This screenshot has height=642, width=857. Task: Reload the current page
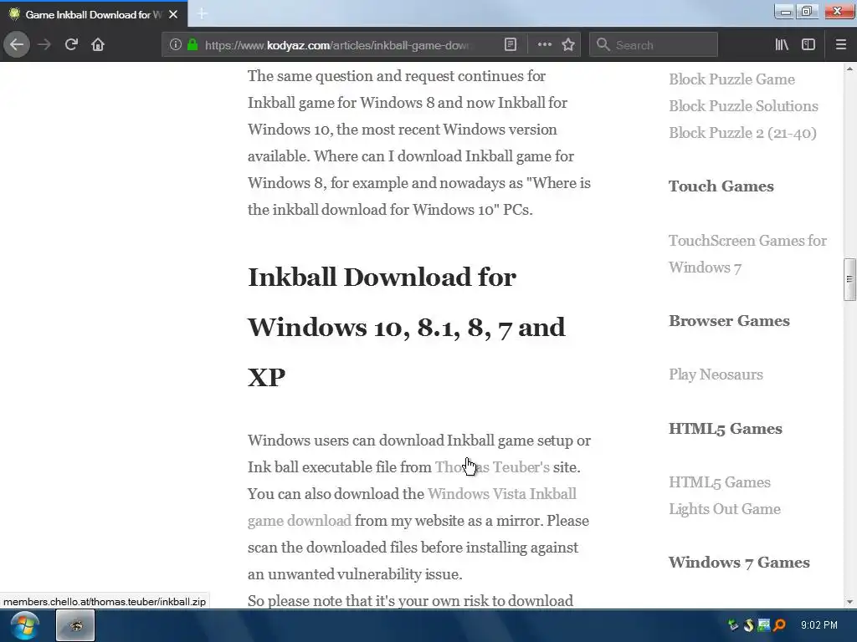71,45
